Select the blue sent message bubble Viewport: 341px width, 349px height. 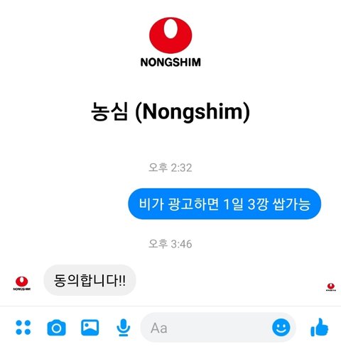click(224, 204)
